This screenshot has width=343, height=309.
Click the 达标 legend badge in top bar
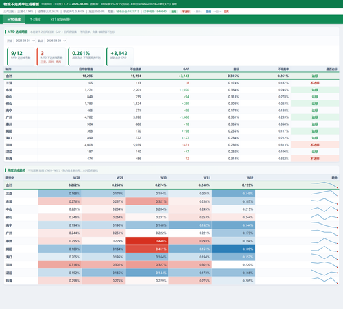[174, 12]
